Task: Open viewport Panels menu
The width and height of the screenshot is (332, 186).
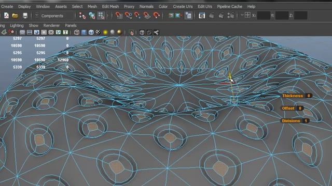Action: [71, 25]
